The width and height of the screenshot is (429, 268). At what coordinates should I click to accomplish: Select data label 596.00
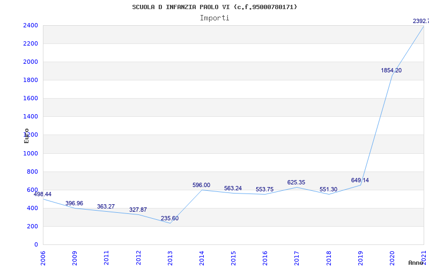(x=202, y=185)
